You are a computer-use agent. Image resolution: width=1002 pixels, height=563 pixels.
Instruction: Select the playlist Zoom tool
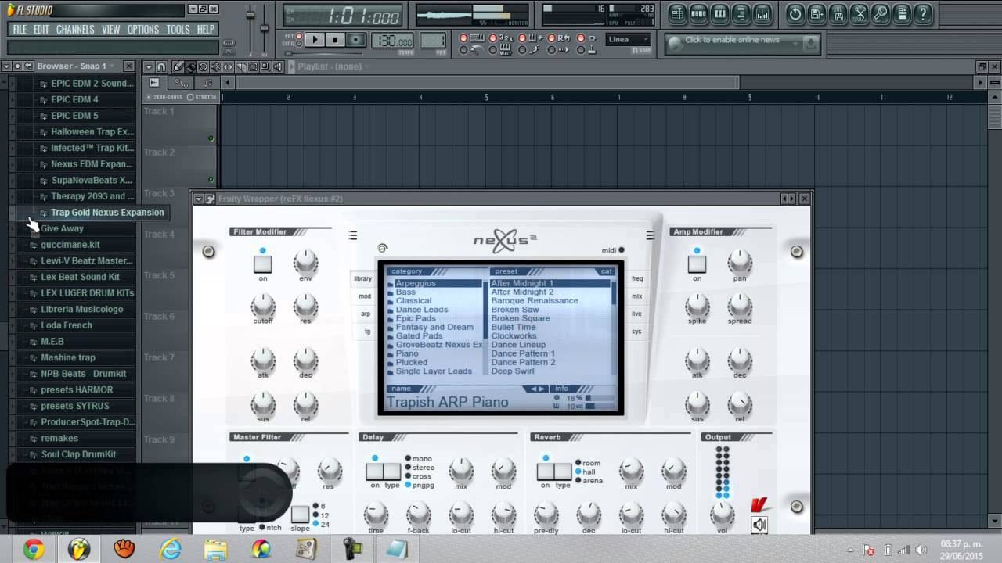click(x=264, y=66)
